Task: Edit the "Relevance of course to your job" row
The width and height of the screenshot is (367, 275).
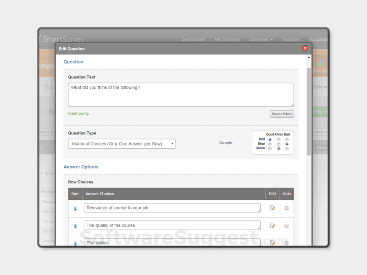Action: 272,208
